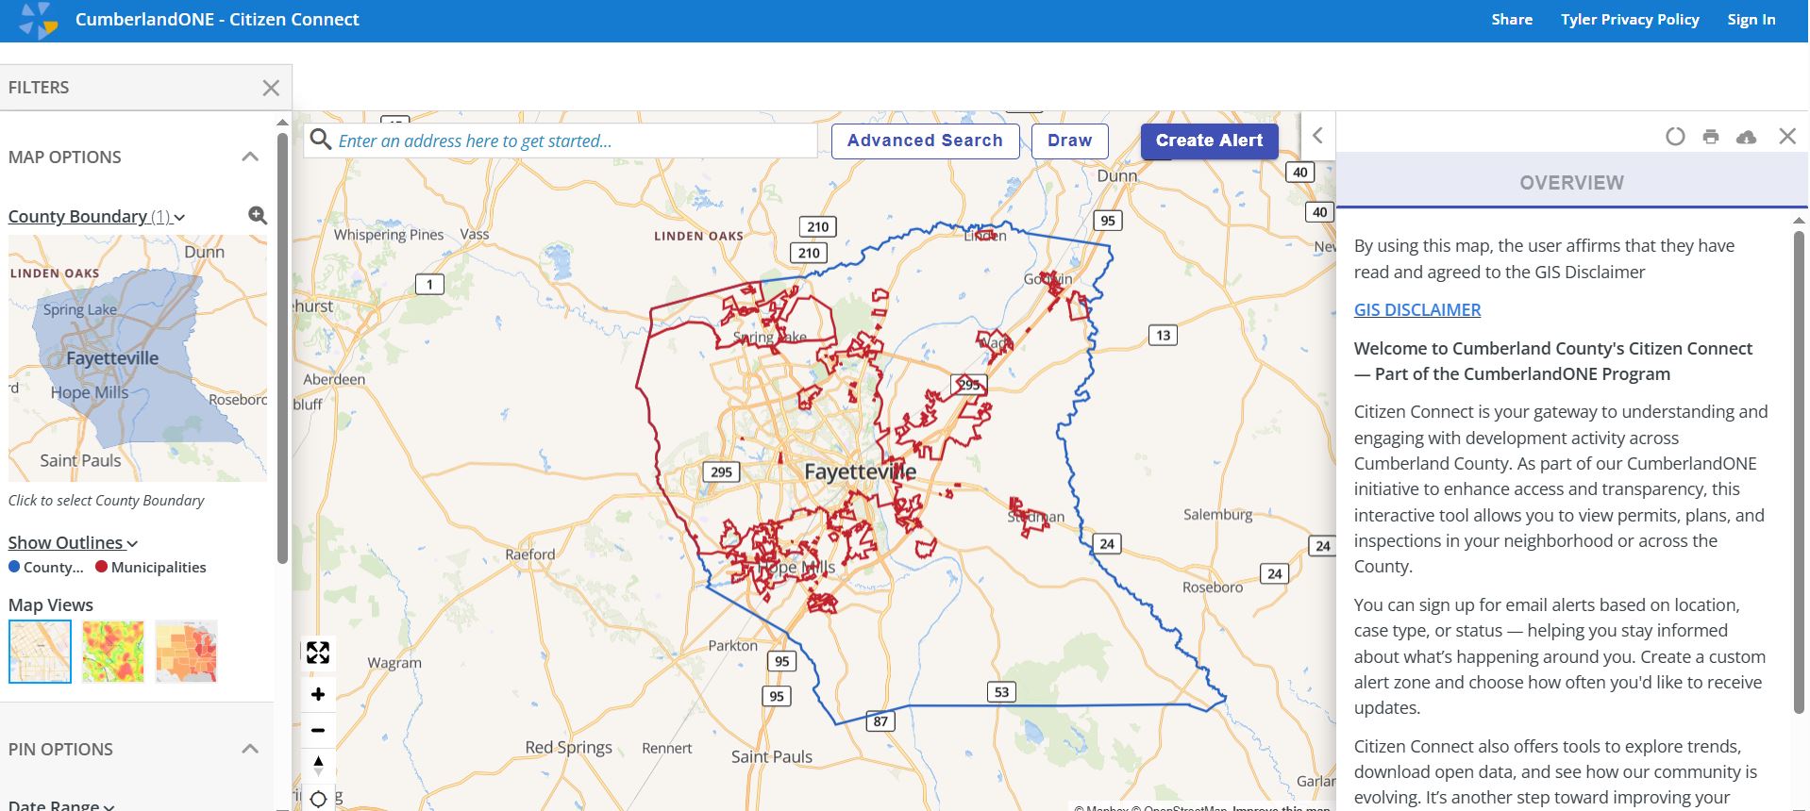Click the Create Alert button

tap(1209, 141)
